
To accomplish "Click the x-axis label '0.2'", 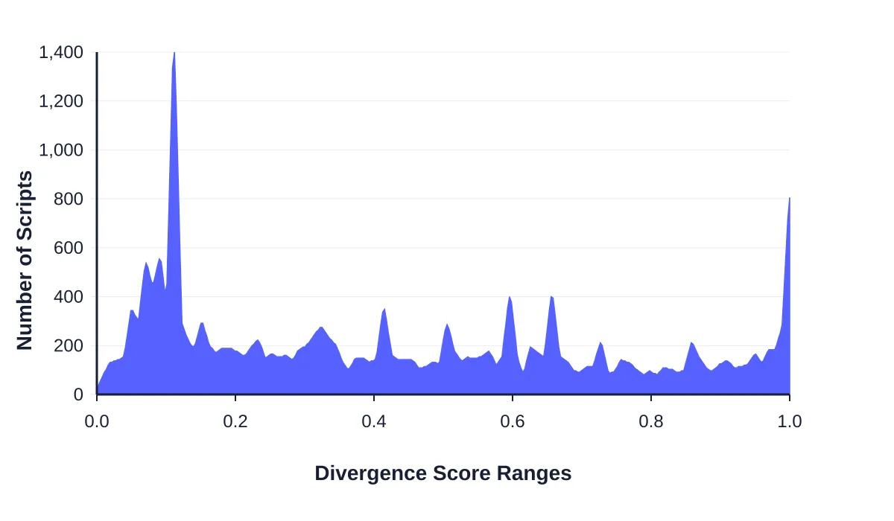I will point(235,421).
